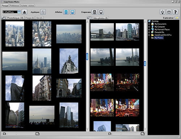Image resolution: width=181 pixels, height=139 pixels.
Task: Select the My Photos folder
Action: pyautogui.click(x=159, y=38)
